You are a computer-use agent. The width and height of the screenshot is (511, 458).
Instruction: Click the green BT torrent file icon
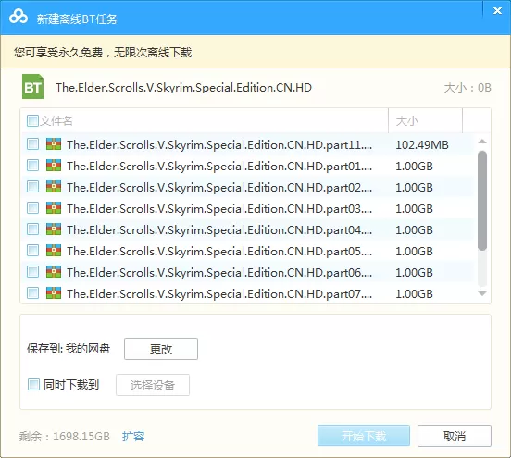click(32, 87)
